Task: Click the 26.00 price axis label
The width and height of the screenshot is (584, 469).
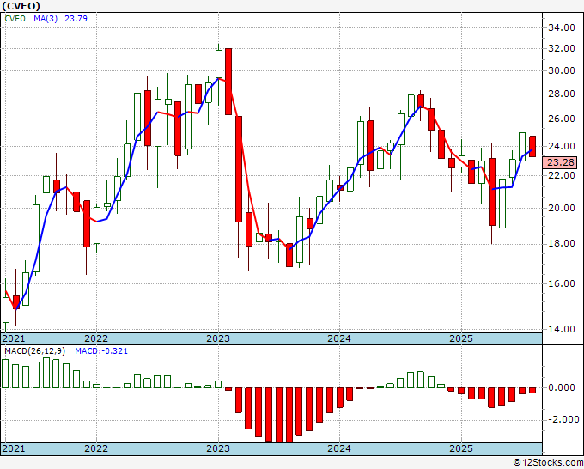Action: (562, 119)
